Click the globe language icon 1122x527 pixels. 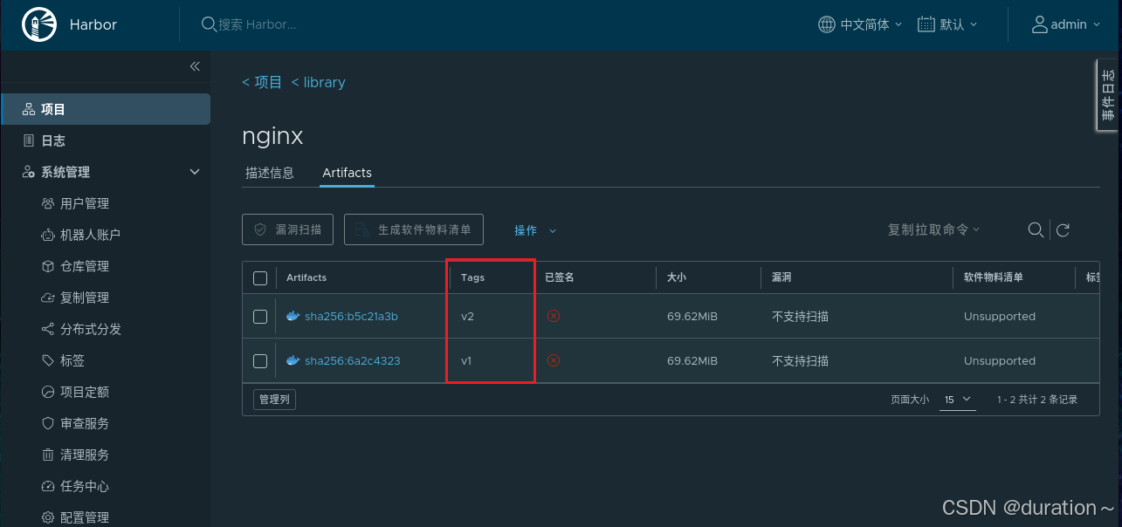[x=826, y=24]
